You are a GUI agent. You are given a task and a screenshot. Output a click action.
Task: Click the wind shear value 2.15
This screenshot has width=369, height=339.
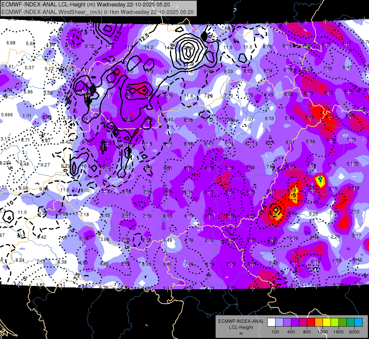[x=333, y=189]
